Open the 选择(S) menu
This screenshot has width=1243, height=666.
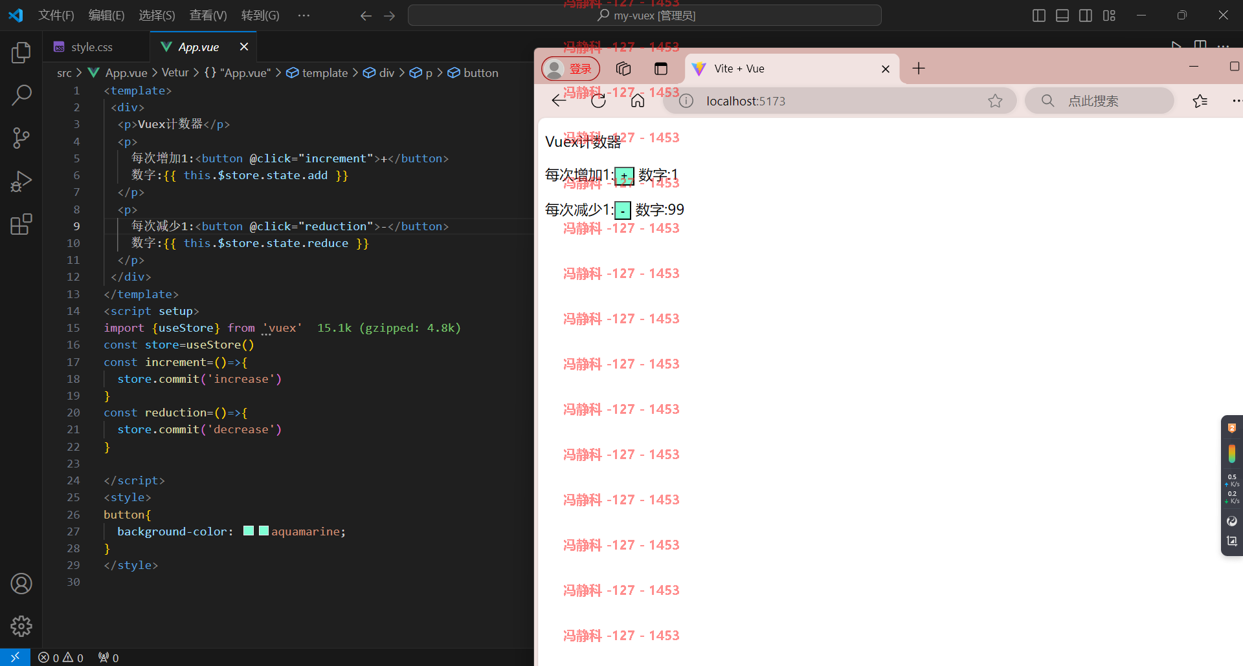pyautogui.click(x=157, y=16)
